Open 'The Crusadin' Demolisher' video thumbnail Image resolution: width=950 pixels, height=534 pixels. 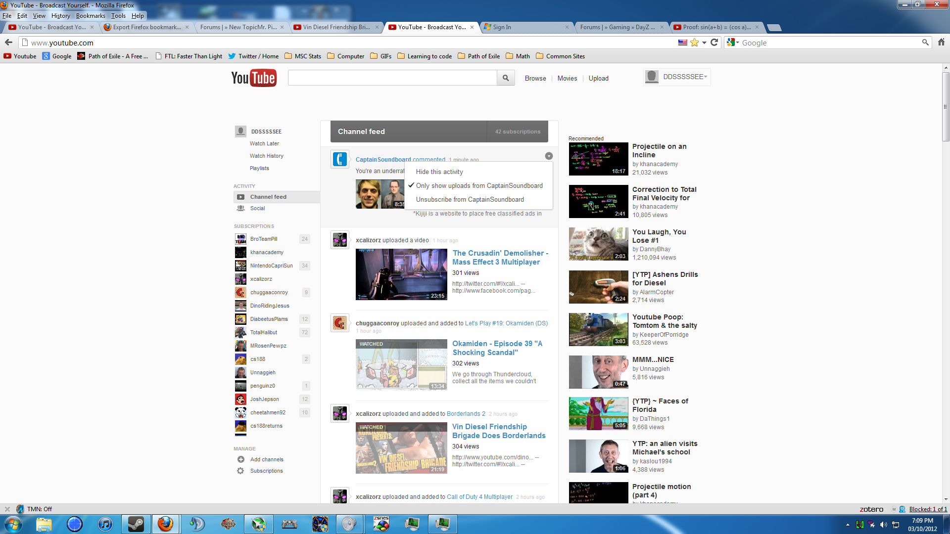pos(401,274)
